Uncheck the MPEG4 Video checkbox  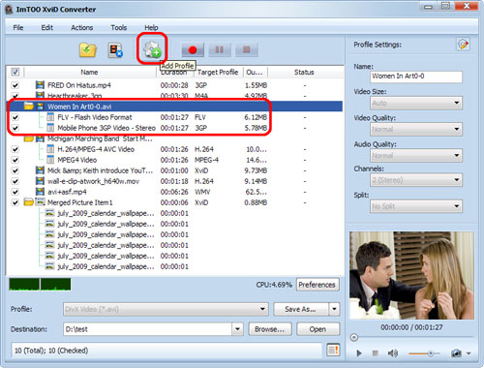pyautogui.click(x=15, y=160)
